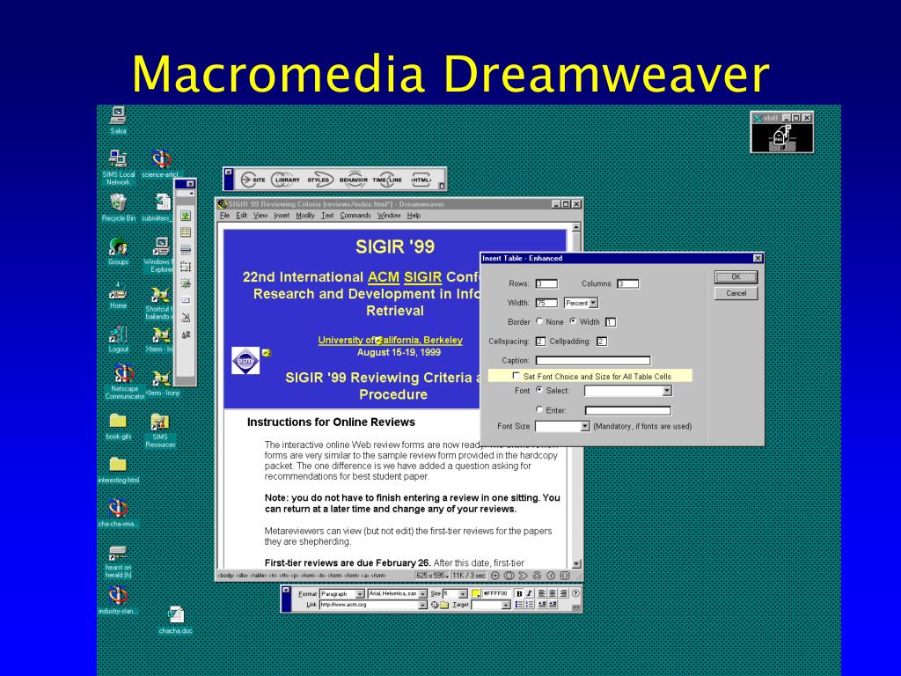Viewport: 901px width, 676px height.
Task: Select the book-gifs folder on the desktop
Action: [118, 427]
